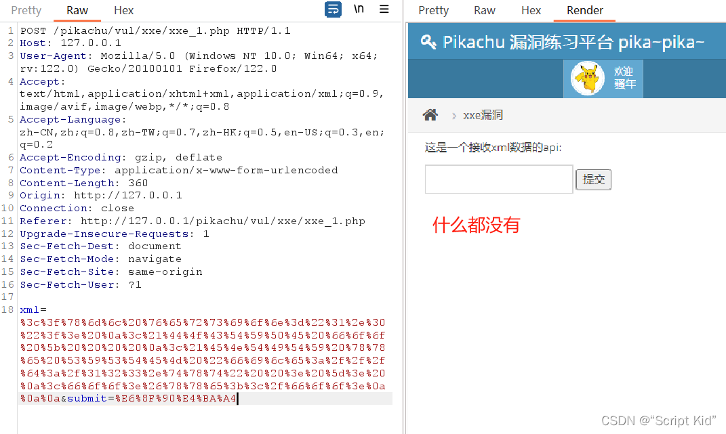Open the Hex view of the response
The image size is (726, 434).
(x=531, y=10)
